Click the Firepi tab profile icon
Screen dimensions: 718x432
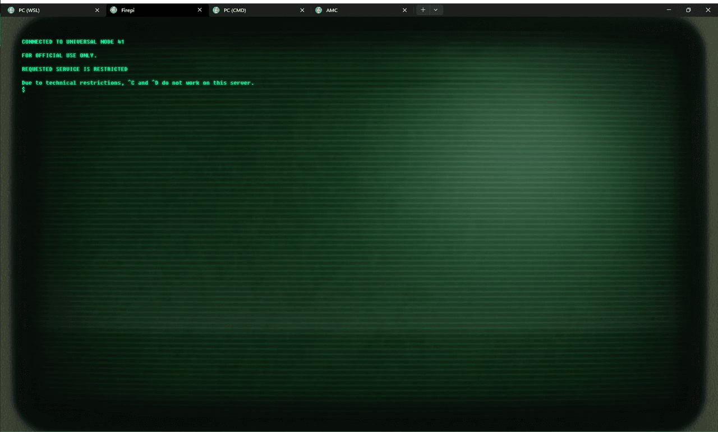[x=114, y=10]
